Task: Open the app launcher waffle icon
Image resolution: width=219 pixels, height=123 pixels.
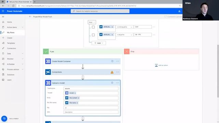Action: coord(3,11)
